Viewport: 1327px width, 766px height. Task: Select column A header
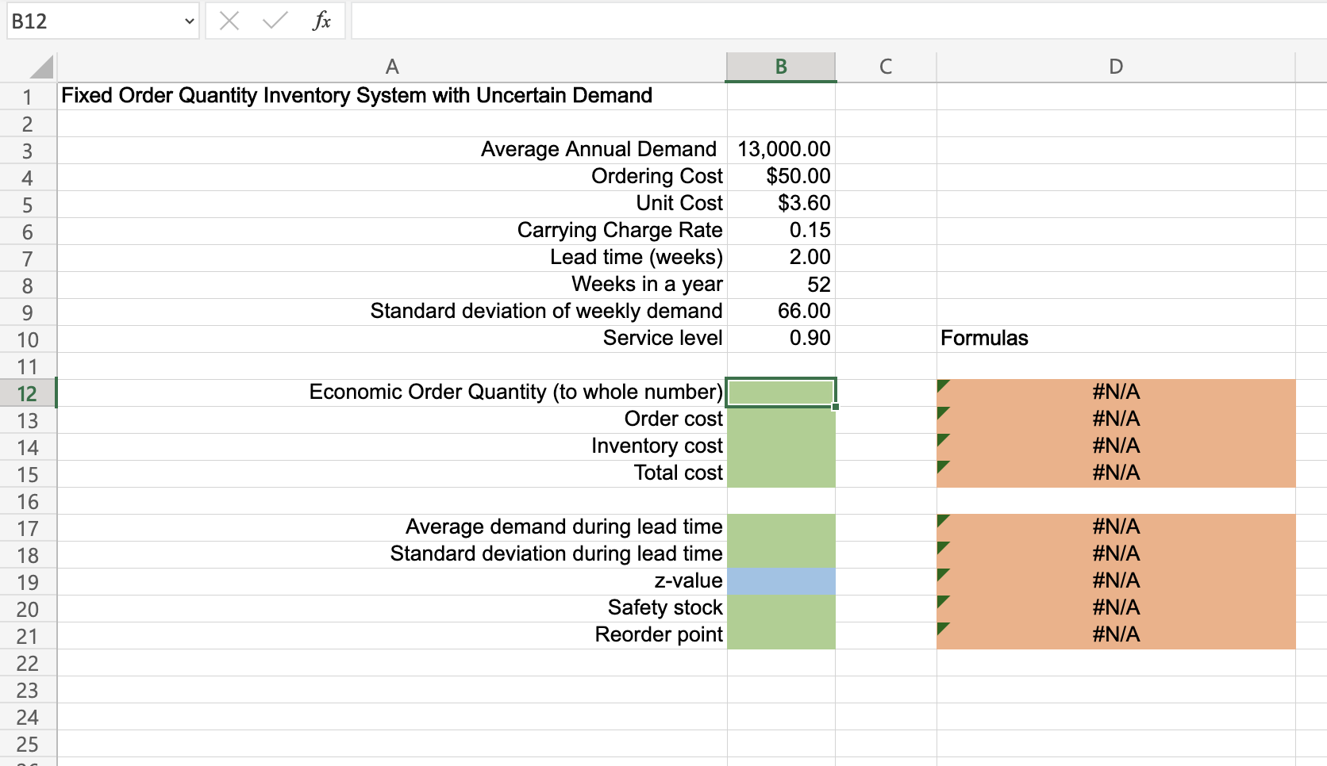coord(391,67)
